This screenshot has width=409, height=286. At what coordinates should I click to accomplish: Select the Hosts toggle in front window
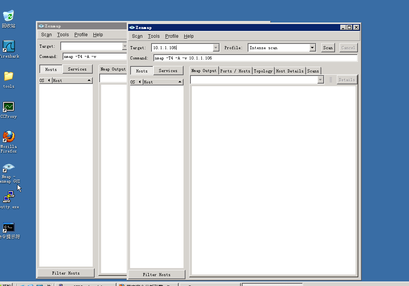[x=142, y=71]
